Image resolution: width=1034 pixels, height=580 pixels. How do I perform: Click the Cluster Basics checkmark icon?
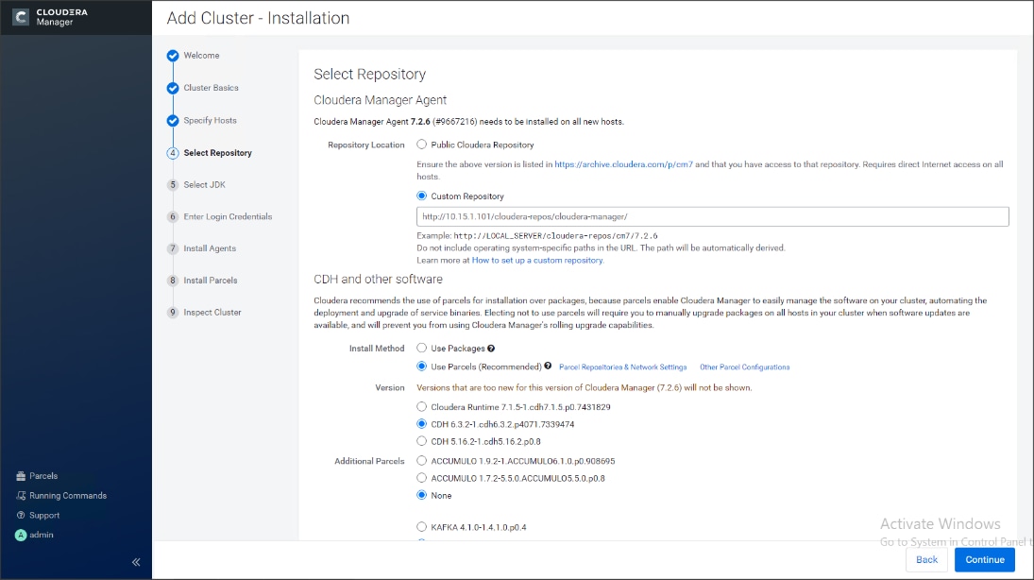click(173, 88)
